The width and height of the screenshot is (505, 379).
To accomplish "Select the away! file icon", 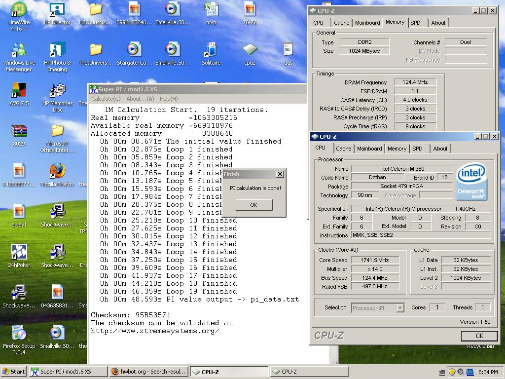I will point(19,215).
